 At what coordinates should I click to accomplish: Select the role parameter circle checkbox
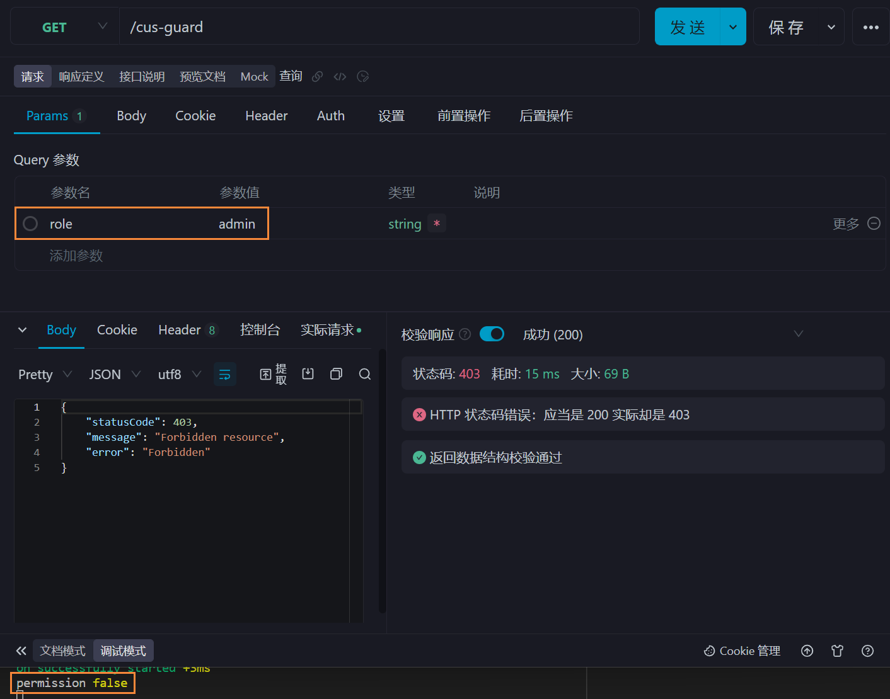(30, 224)
